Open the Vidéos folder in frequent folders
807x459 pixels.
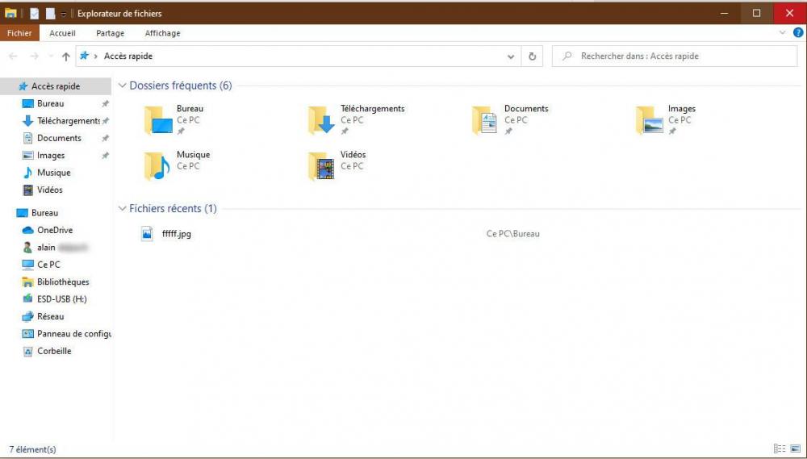pyautogui.click(x=321, y=166)
